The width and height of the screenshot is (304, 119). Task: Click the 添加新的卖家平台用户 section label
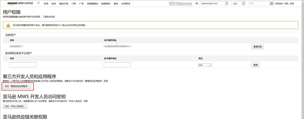click(18, 53)
